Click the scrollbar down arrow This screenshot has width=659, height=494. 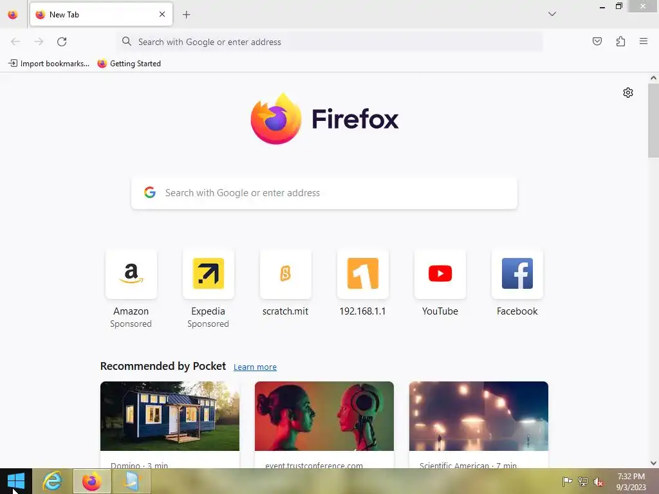[653, 463]
